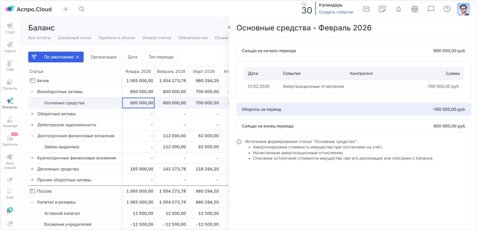This screenshot has width=477, height=230.
Task: Open the chat bubble icon
Action: [431, 9]
